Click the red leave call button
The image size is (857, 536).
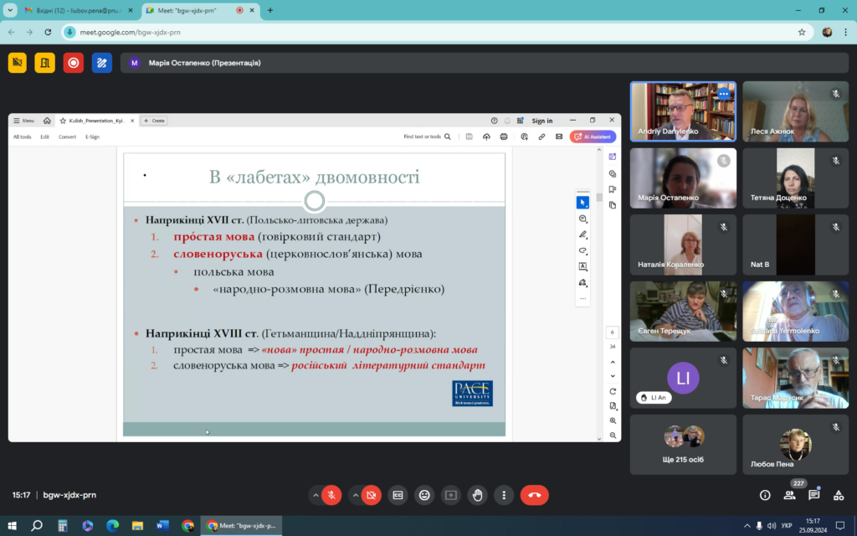coord(534,495)
